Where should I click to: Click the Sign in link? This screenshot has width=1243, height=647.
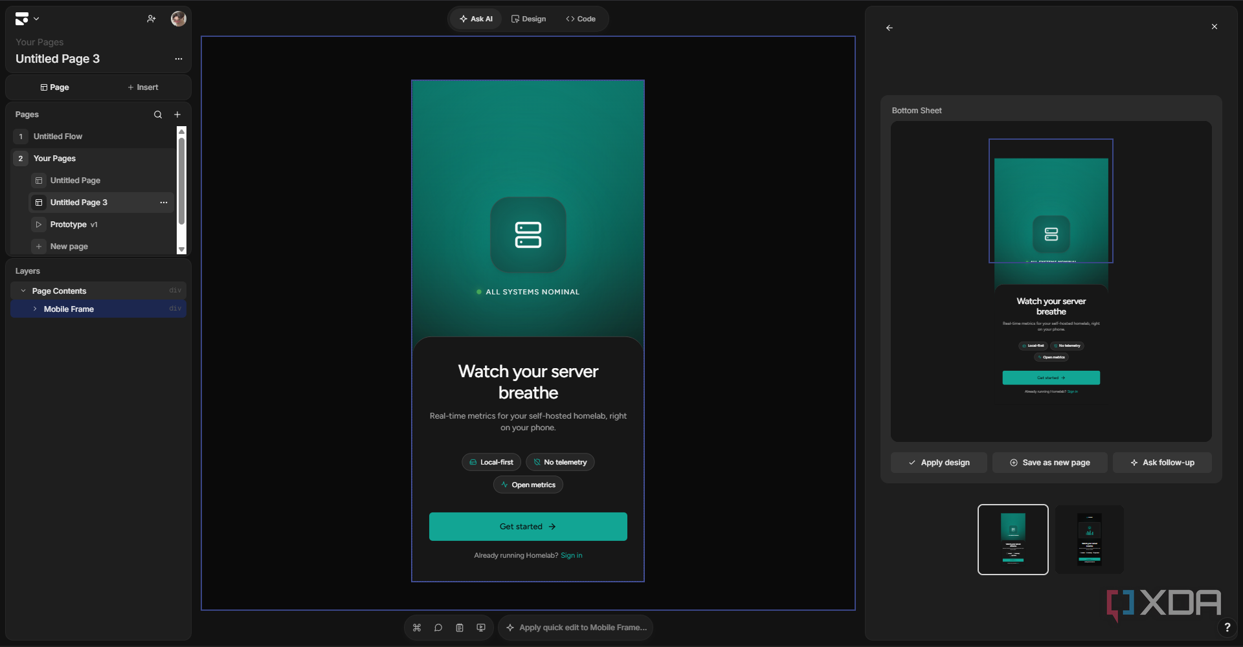tap(572, 555)
